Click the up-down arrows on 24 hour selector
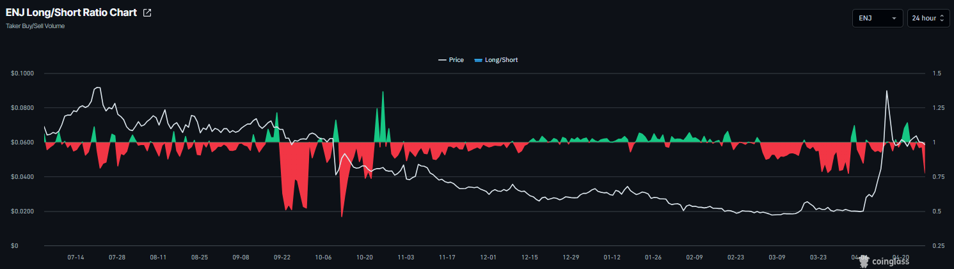 (942, 19)
